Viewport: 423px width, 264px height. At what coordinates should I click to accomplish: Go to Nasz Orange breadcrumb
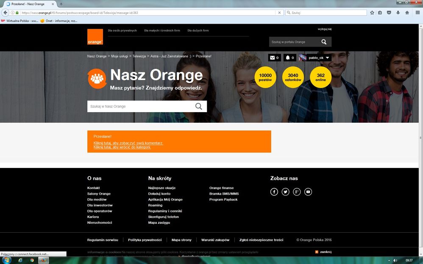[x=97, y=56]
